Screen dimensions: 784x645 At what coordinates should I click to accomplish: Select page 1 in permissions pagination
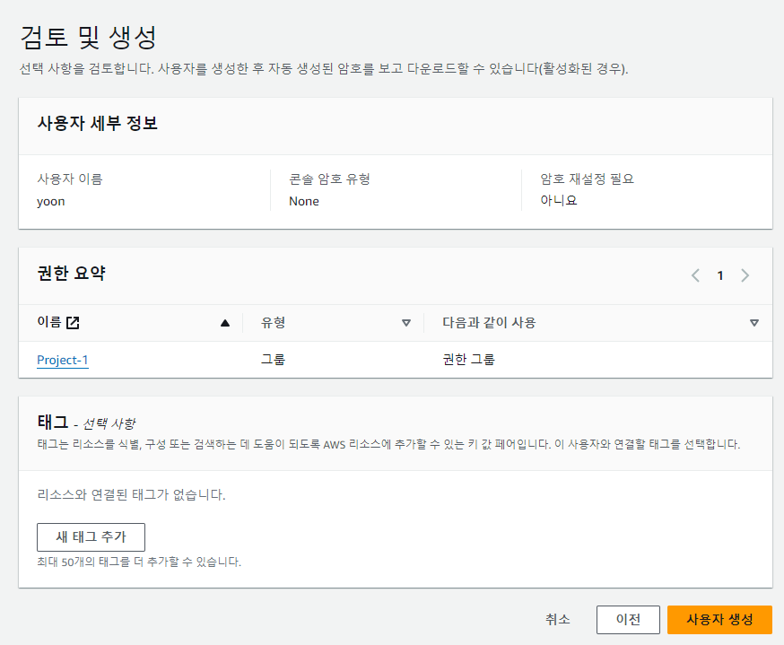coord(720,275)
